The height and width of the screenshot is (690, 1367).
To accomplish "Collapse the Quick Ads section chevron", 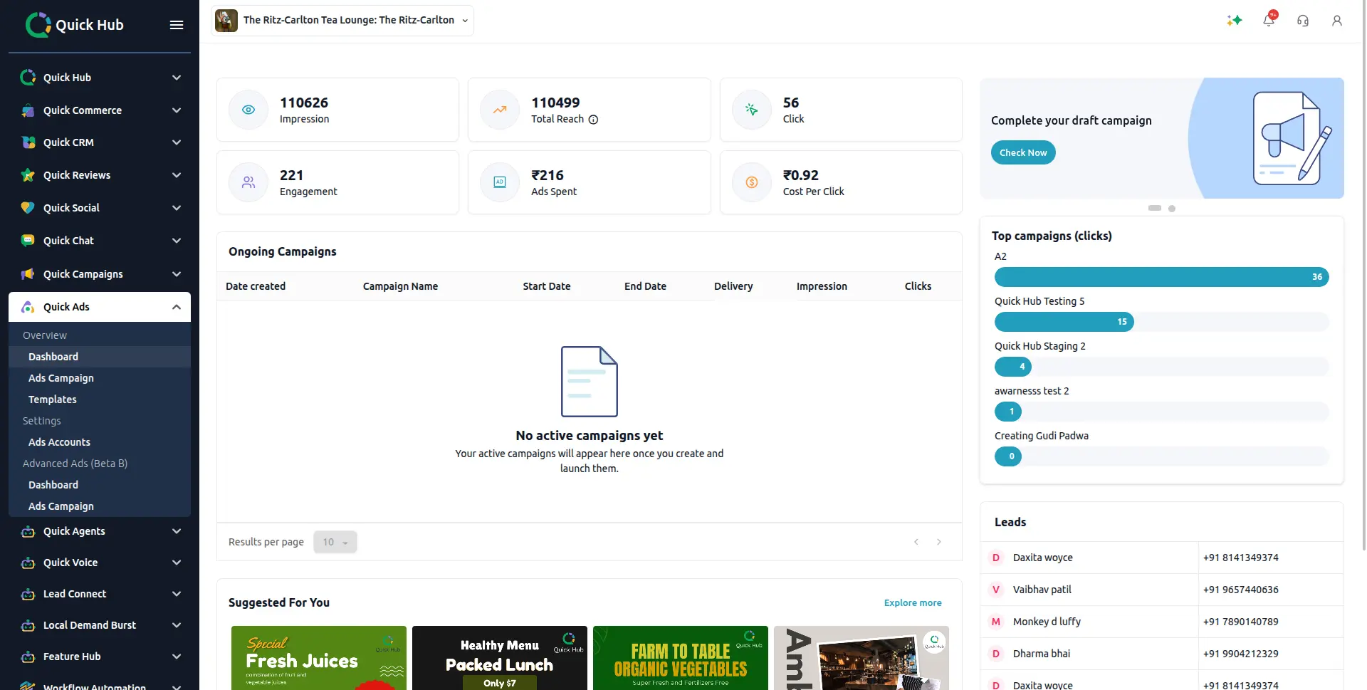I will (177, 307).
